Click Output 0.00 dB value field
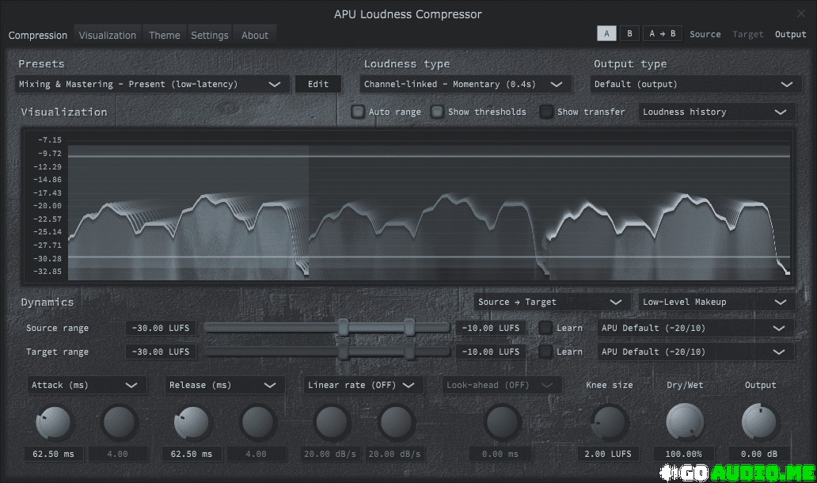This screenshot has height=483, width=817. click(x=759, y=454)
